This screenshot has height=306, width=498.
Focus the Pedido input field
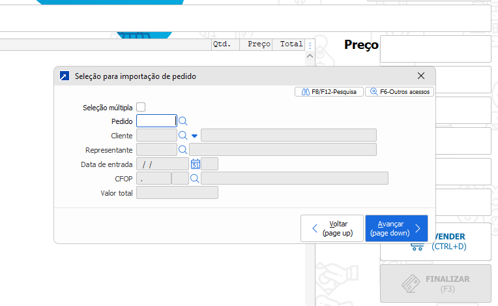pos(156,121)
